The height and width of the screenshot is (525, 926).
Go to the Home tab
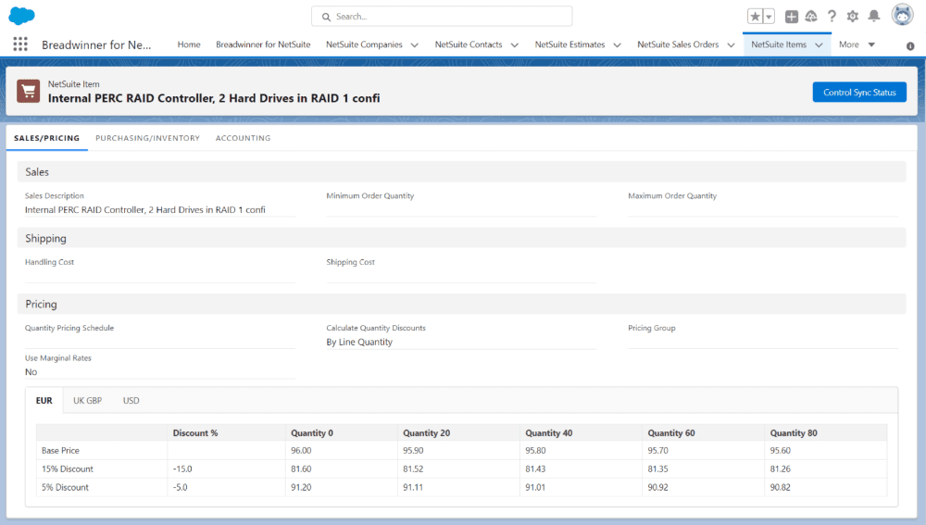189,44
